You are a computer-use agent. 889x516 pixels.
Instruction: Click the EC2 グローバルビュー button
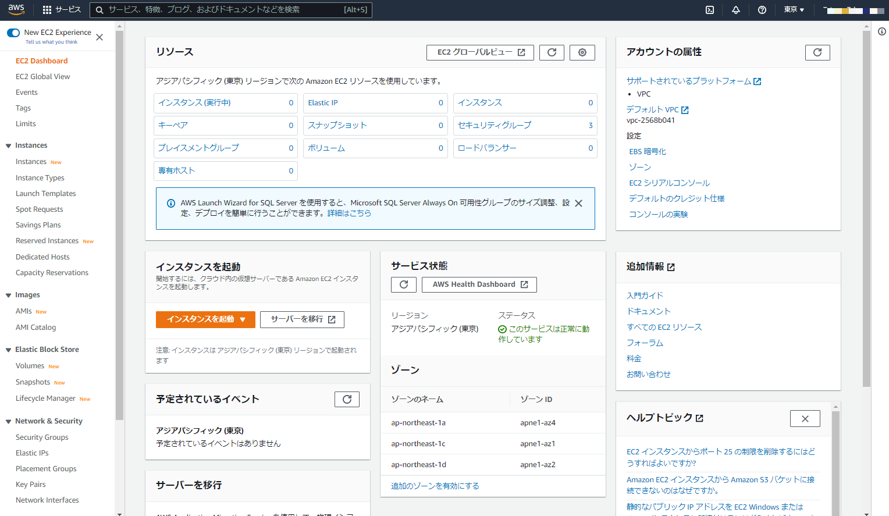click(x=480, y=52)
